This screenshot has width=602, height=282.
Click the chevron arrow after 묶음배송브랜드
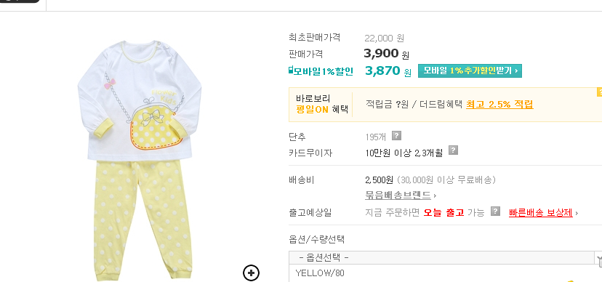(x=435, y=196)
